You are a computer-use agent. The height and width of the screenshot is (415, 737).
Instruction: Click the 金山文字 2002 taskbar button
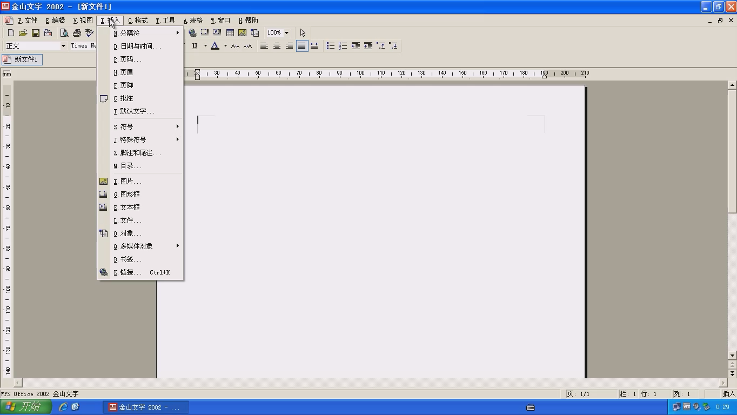point(146,407)
